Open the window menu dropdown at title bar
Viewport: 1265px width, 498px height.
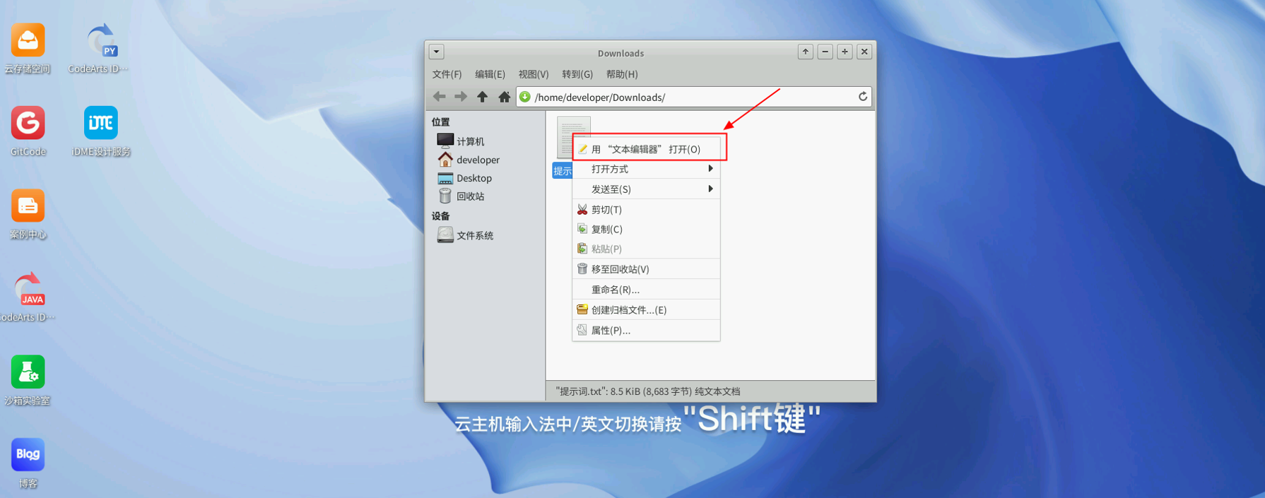[437, 52]
